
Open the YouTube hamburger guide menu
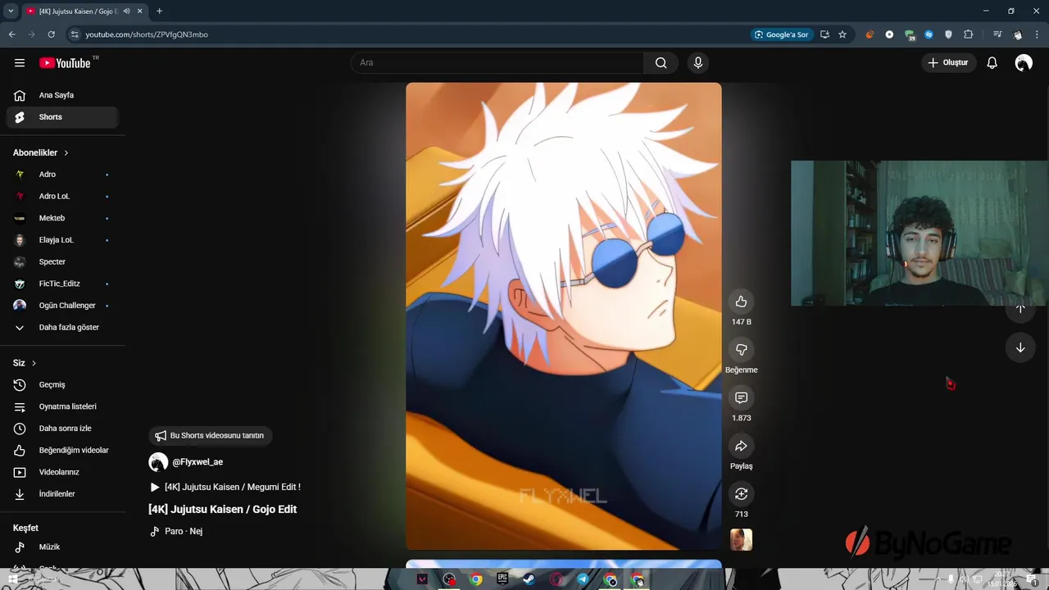(20, 63)
